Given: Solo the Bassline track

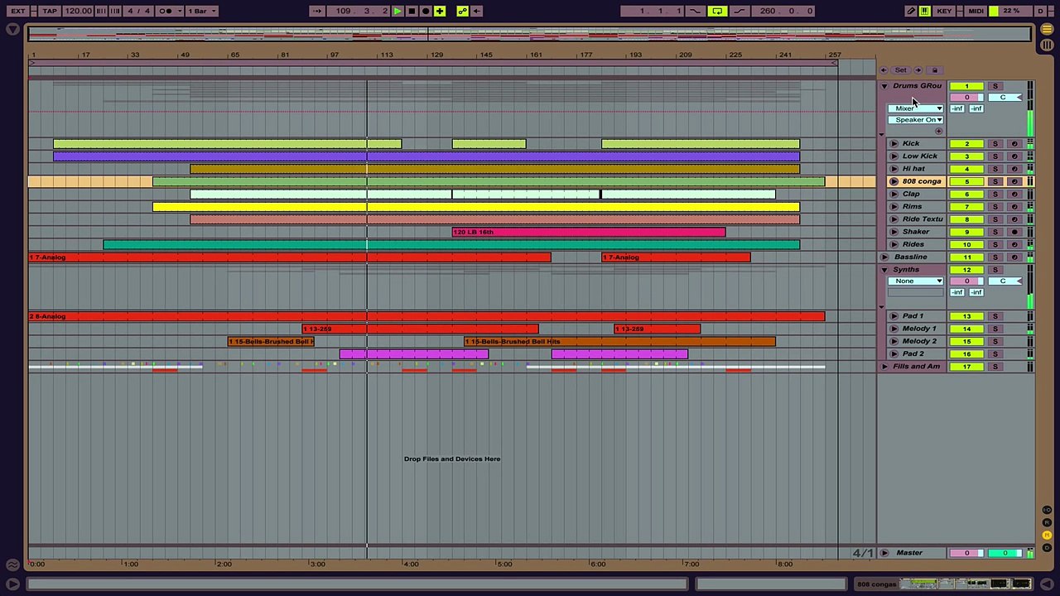Looking at the screenshot, I should click(x=995, y=257).
